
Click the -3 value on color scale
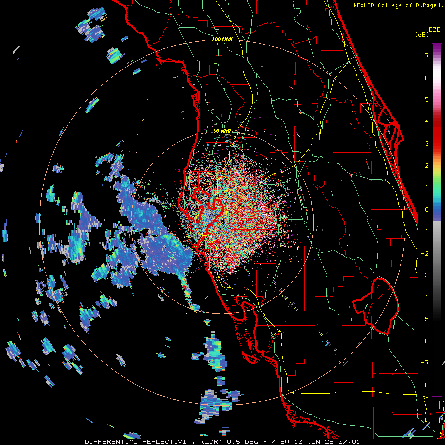tap(425, 275)
